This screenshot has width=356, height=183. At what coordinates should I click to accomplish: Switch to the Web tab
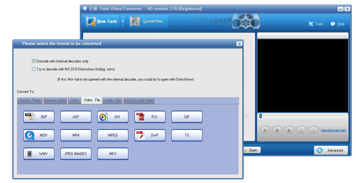coord(74,100)
